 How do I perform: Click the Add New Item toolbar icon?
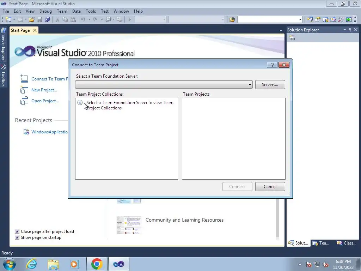click(20, 20)
